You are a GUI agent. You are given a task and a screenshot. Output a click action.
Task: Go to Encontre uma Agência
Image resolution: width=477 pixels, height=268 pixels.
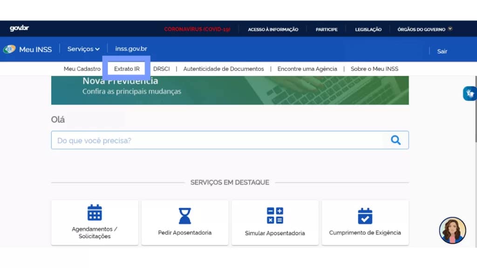click(x=307, y=69)
